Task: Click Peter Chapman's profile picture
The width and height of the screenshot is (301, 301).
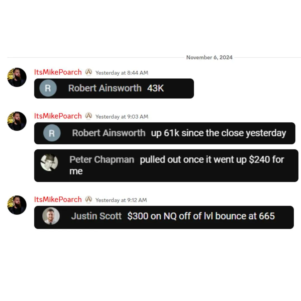Action: tap(49, 162)
